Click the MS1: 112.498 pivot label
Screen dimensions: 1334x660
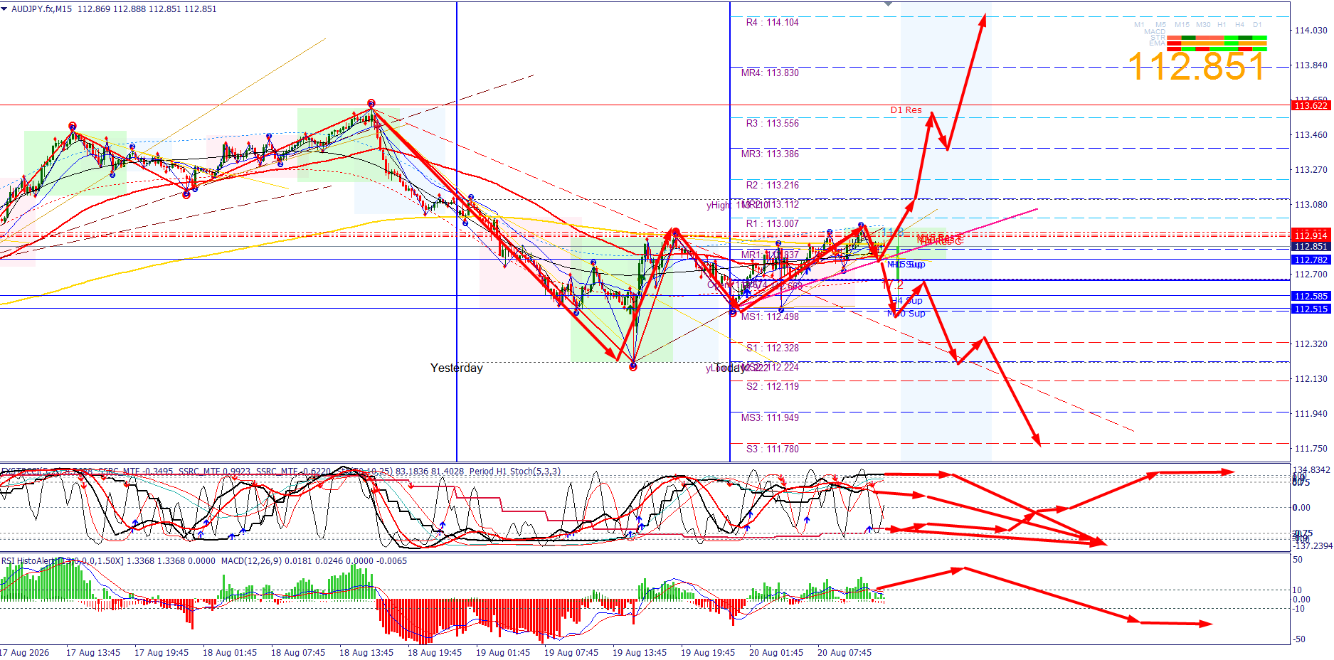coord(770,316)
